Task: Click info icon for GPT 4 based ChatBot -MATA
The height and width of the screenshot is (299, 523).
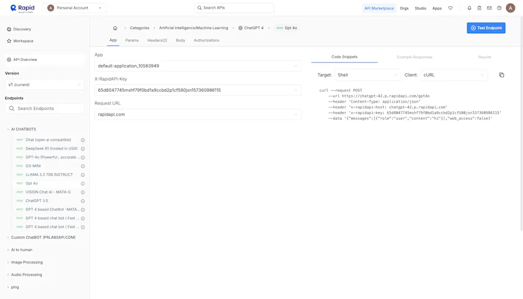Action: coord(83,210)
